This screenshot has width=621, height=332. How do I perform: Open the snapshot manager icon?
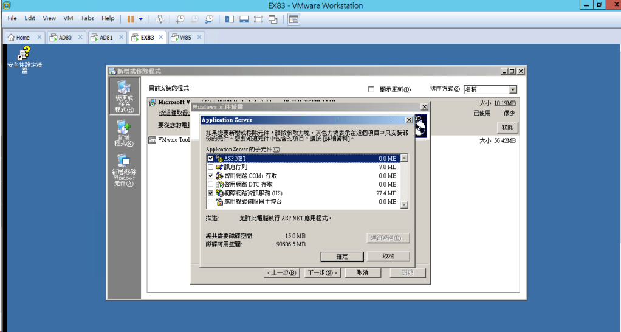209,19
